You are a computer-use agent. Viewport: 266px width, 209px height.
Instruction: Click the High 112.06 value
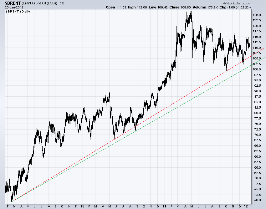click(x=137, y=7)
